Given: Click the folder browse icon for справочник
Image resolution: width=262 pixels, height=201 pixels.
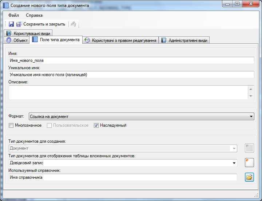Looking at the screenshot, I should click(x=249, y=177).
